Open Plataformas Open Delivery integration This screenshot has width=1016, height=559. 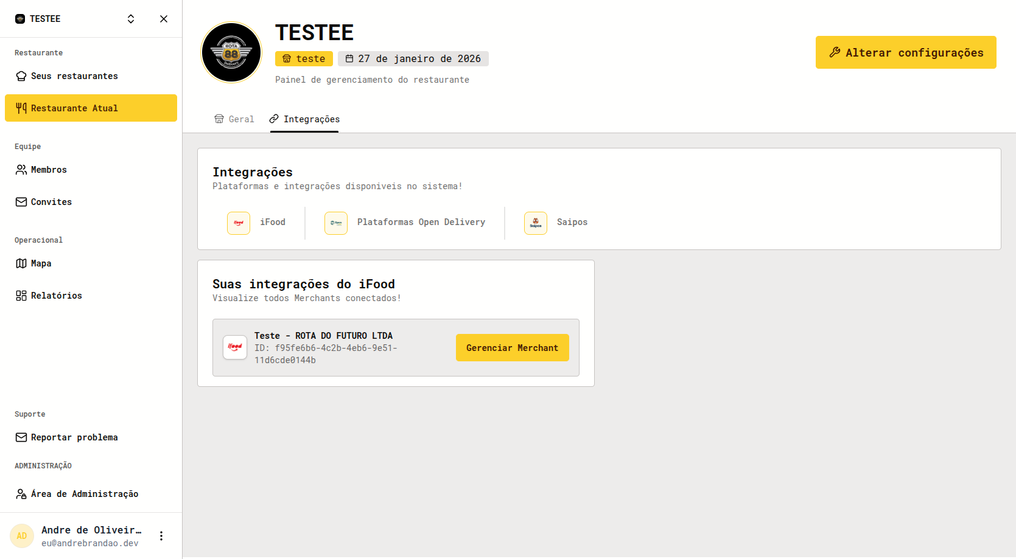(421, 222)
